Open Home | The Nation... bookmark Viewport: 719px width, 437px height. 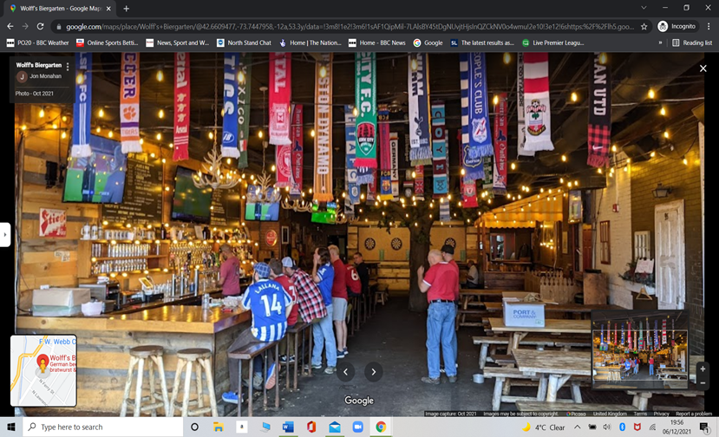pyautogui.click(x=310, y=42)
